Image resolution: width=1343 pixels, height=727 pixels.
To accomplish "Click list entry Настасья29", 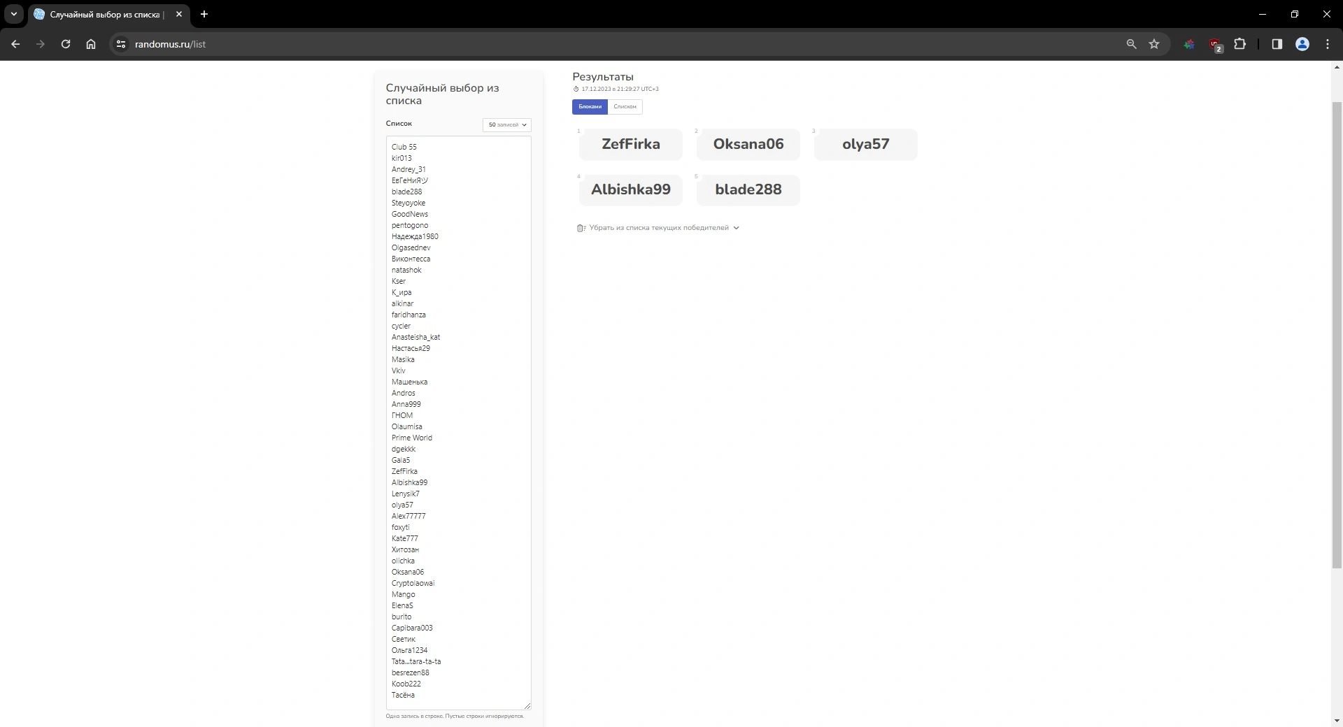I will (411, 348).
